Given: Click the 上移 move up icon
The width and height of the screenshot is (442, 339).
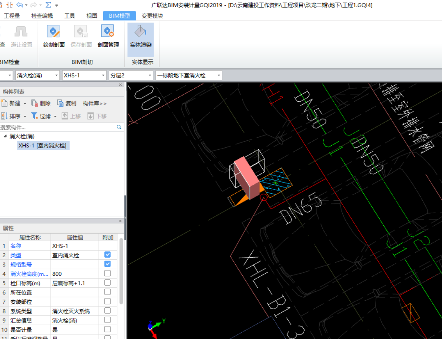Looking at the screenshot, I should pyautogui.click(x=65, y=116).
